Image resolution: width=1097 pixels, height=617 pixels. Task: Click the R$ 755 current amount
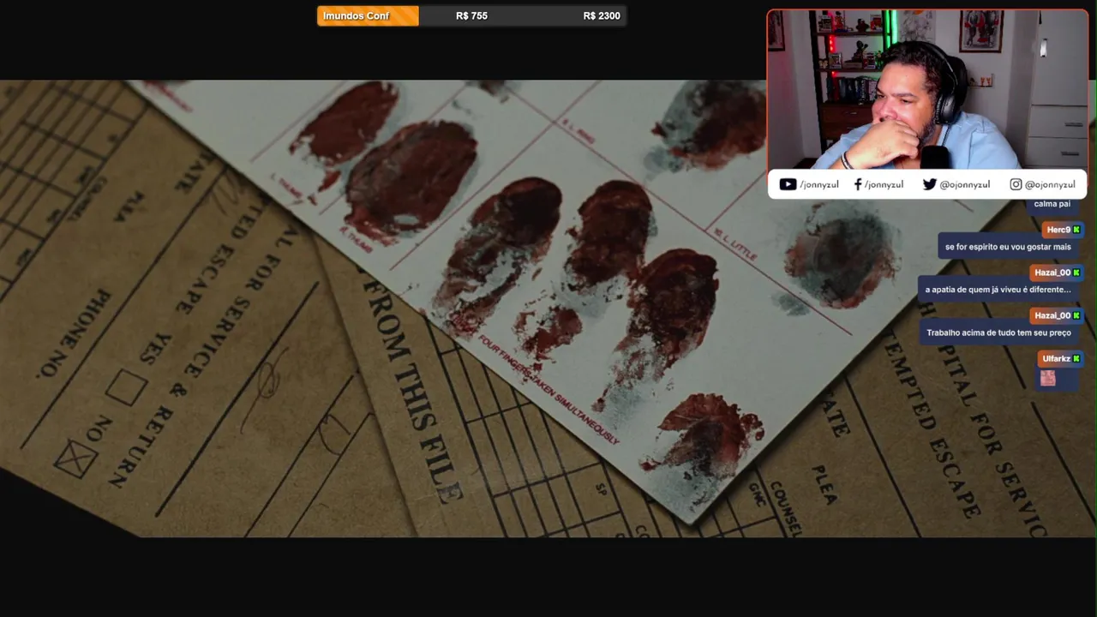click(x=471, y=15)
